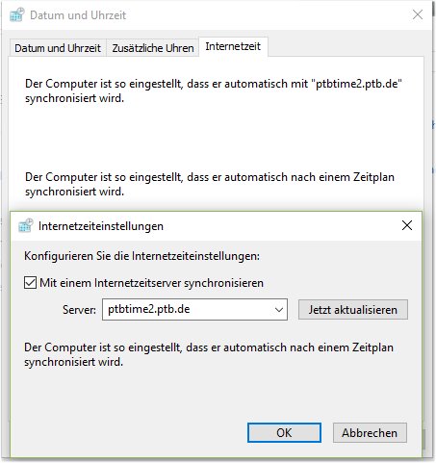The height and width of the screenshot is (463, 436).
Task: Cancel the dialog with Abbrechen
Action: pyautogui.click(x=370, y=433)
